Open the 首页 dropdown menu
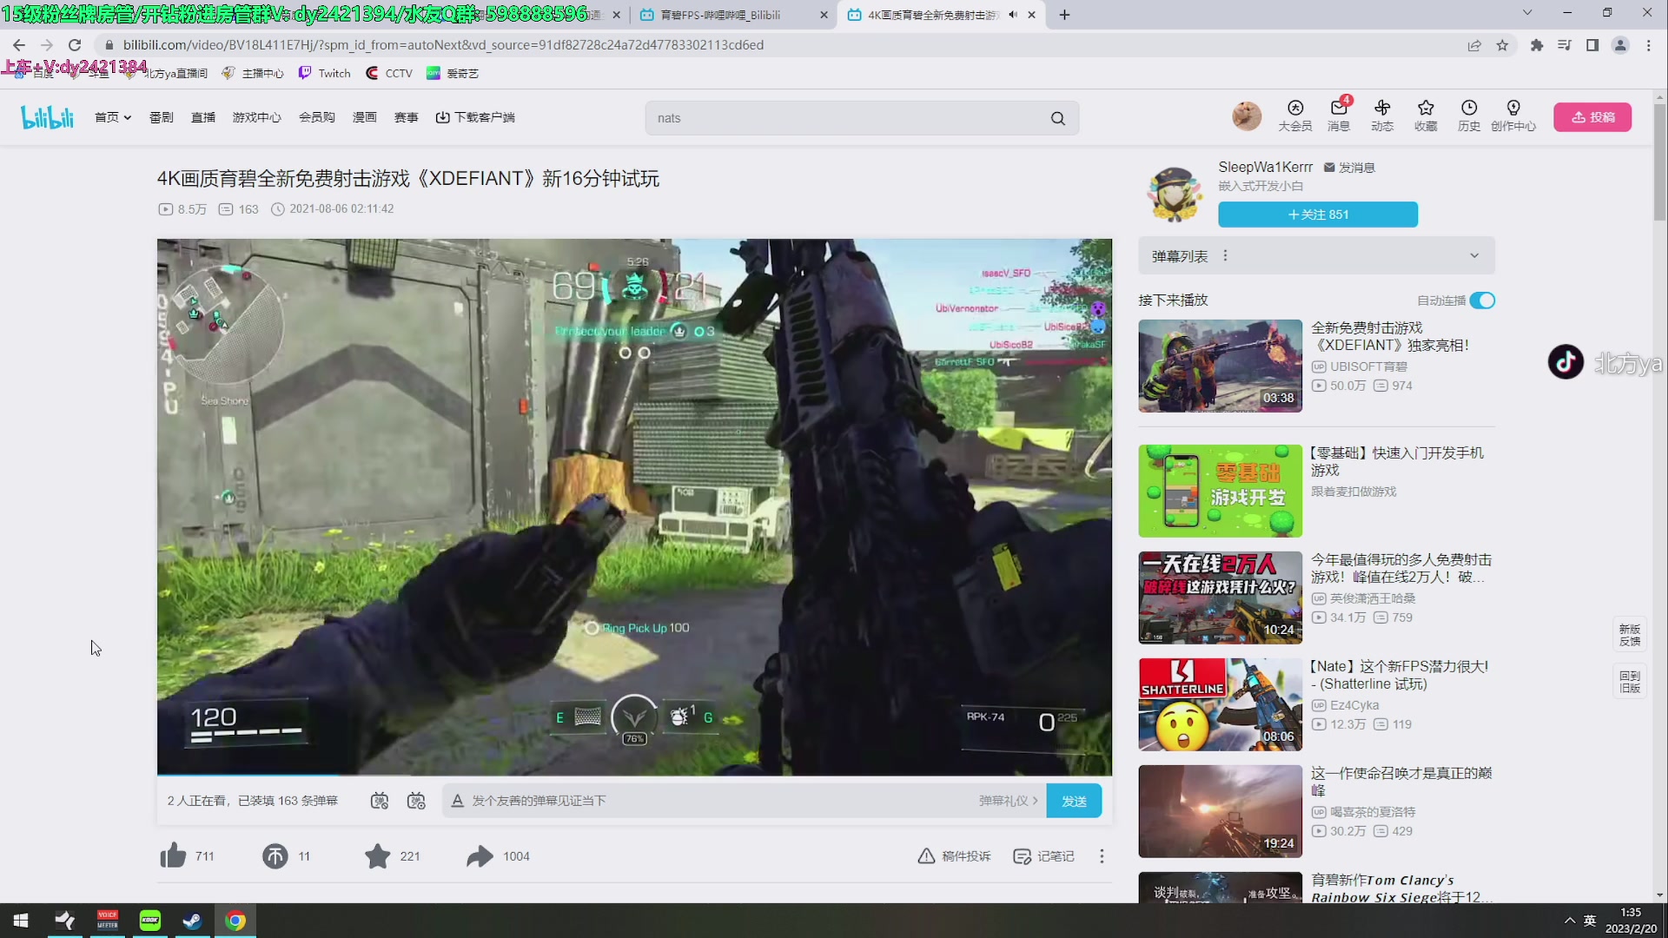Screen dimensions: 1668x938 113,117
